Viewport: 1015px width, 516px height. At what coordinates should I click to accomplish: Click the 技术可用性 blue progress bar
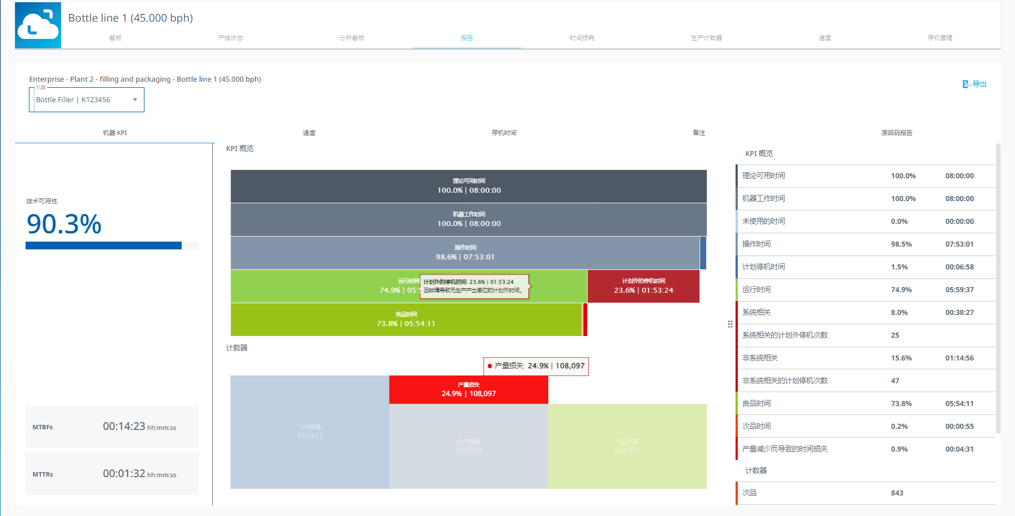pyautogui.click(x=103, y=246)
